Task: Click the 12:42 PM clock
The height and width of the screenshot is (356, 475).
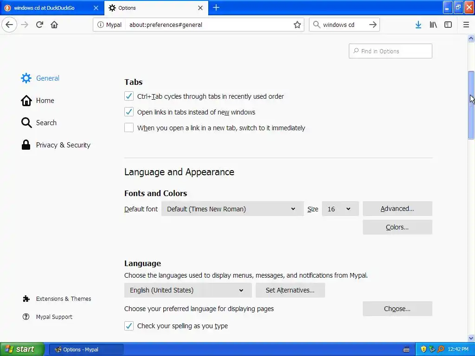Action: coord(458,350)
